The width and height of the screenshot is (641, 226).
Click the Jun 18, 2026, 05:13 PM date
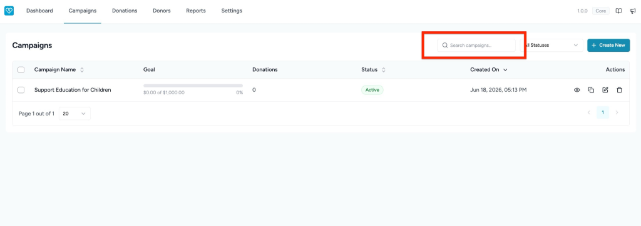pyautogui.click(x=498, y=90)
